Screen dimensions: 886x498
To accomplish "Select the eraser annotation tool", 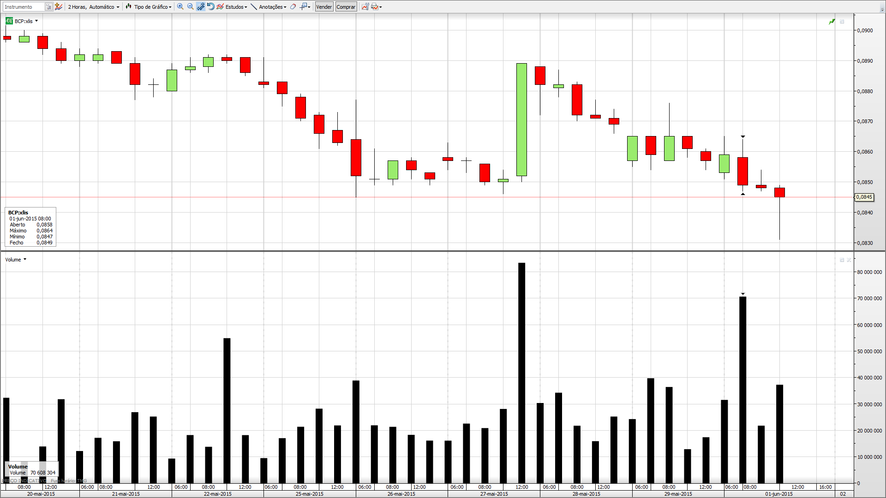I will pos(293,6).
